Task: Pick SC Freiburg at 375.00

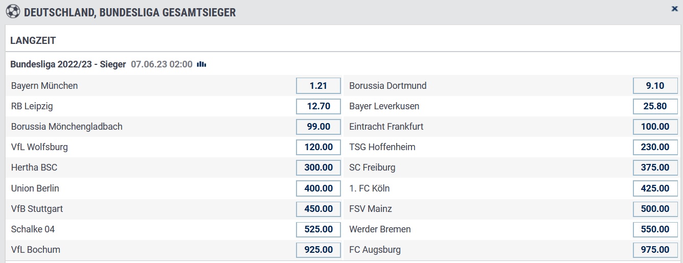Action: 655,168
